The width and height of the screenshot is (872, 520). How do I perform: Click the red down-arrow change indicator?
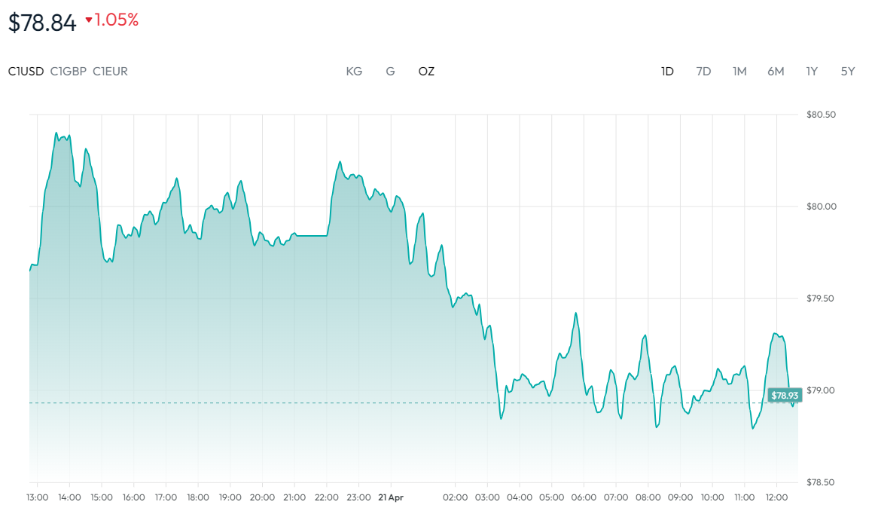(89, 20)
